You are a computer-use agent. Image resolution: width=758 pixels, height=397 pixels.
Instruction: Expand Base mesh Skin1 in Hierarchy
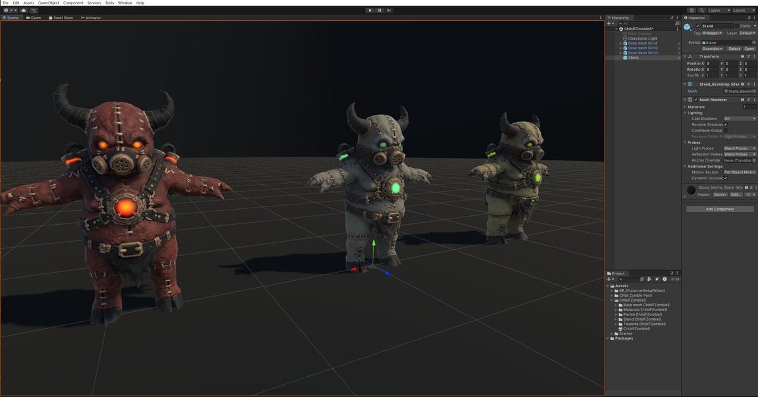coord(620,43)
